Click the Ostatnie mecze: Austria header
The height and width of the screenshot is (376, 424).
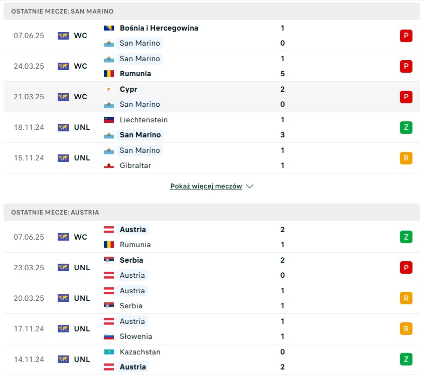[x=212, y=212]
